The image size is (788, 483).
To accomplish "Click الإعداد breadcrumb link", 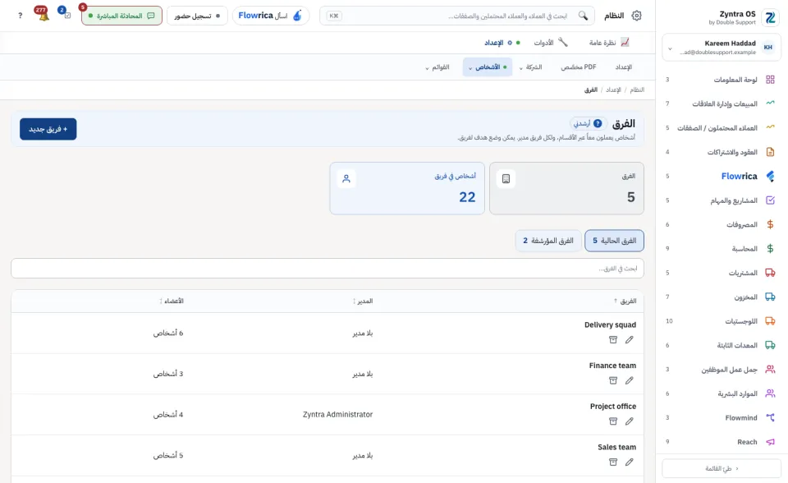I will (x=613, y=90).
